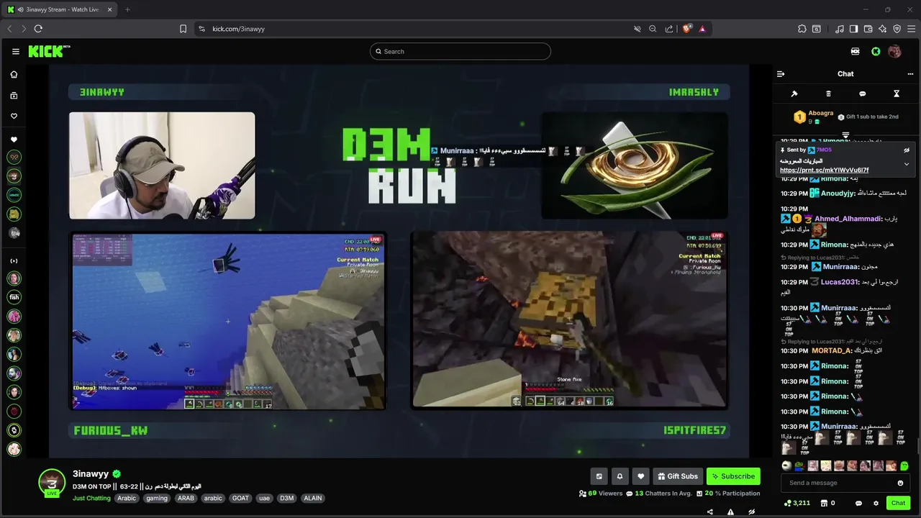Select the GOAT tag
The height and width of the screenshot is (518, 921).
[240, 498]
